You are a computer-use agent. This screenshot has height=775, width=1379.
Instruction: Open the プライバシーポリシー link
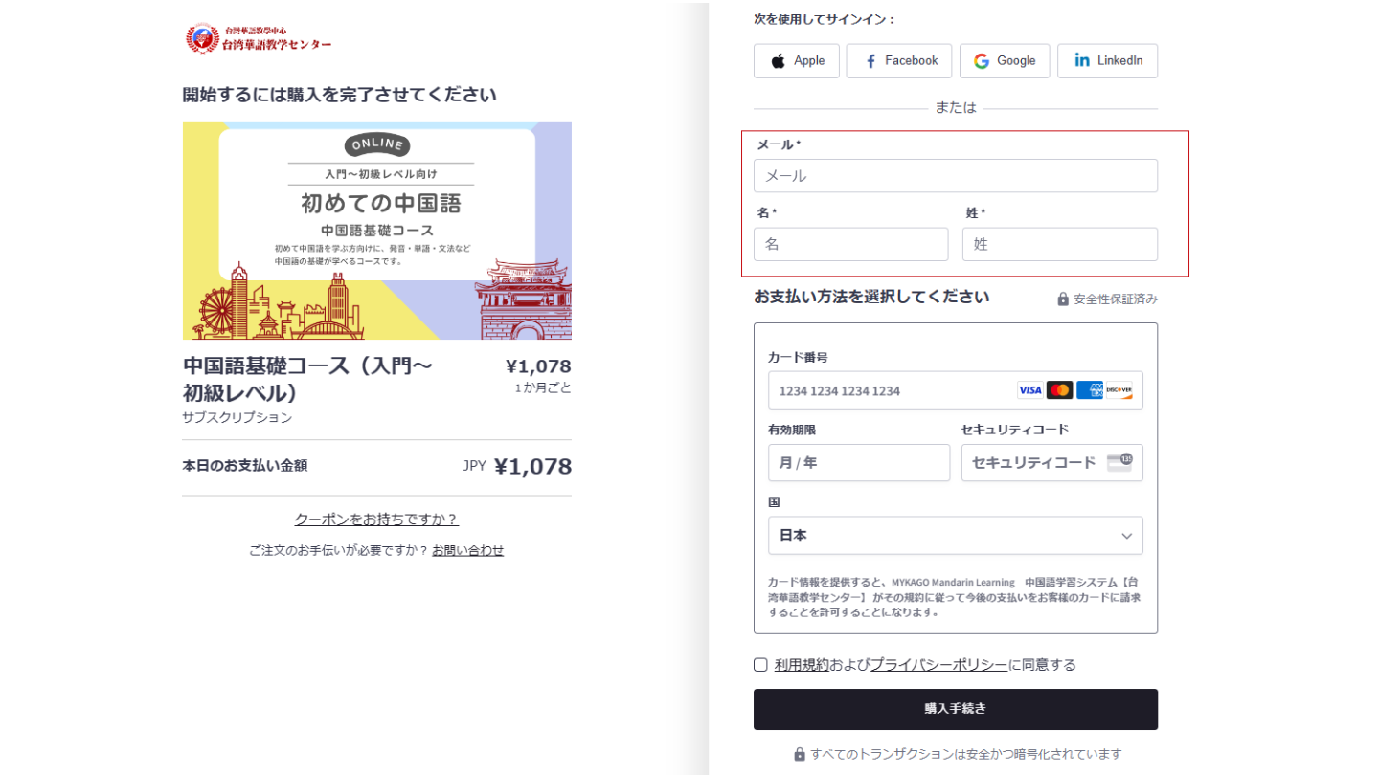(x=938, y=665)
